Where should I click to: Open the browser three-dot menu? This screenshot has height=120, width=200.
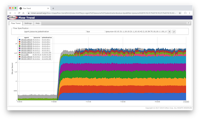[190, 13]
